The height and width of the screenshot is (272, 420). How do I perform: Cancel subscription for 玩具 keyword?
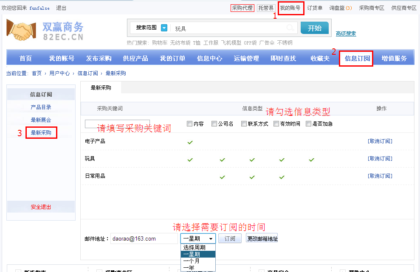380,159
